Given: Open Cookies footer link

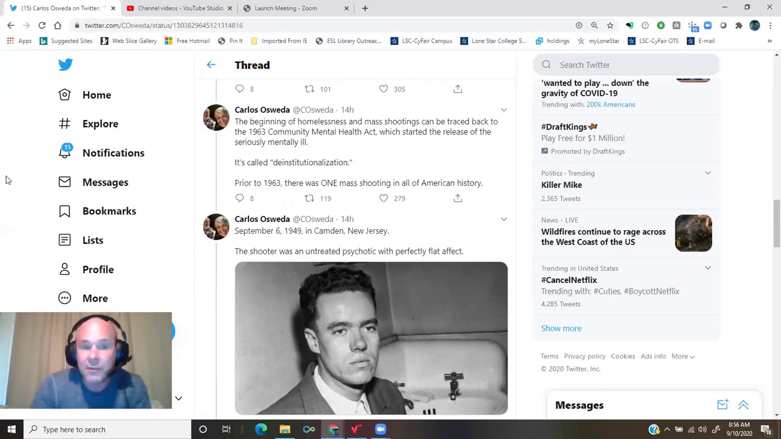Looking at the screenshot, I should 623,356.
